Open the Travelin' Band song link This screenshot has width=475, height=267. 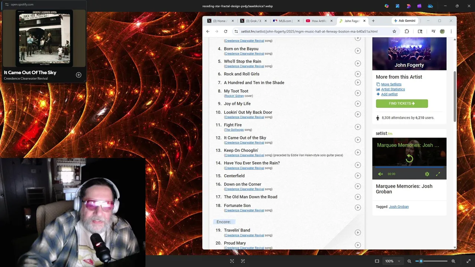(237, 230)
